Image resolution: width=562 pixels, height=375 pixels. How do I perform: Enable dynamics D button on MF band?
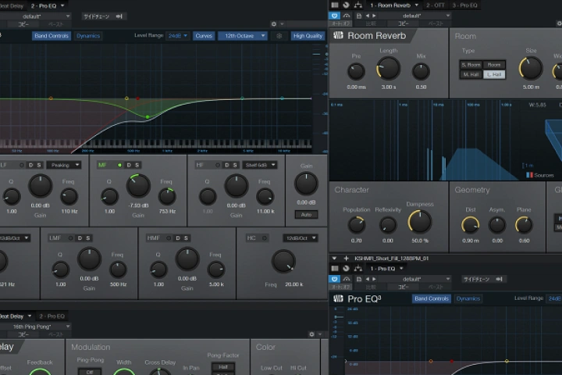129,165
